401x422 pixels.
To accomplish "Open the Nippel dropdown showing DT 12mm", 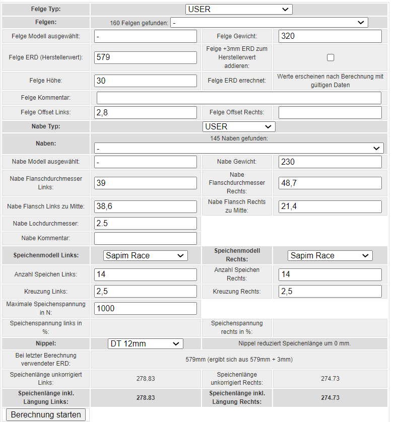I will [146, 343].
